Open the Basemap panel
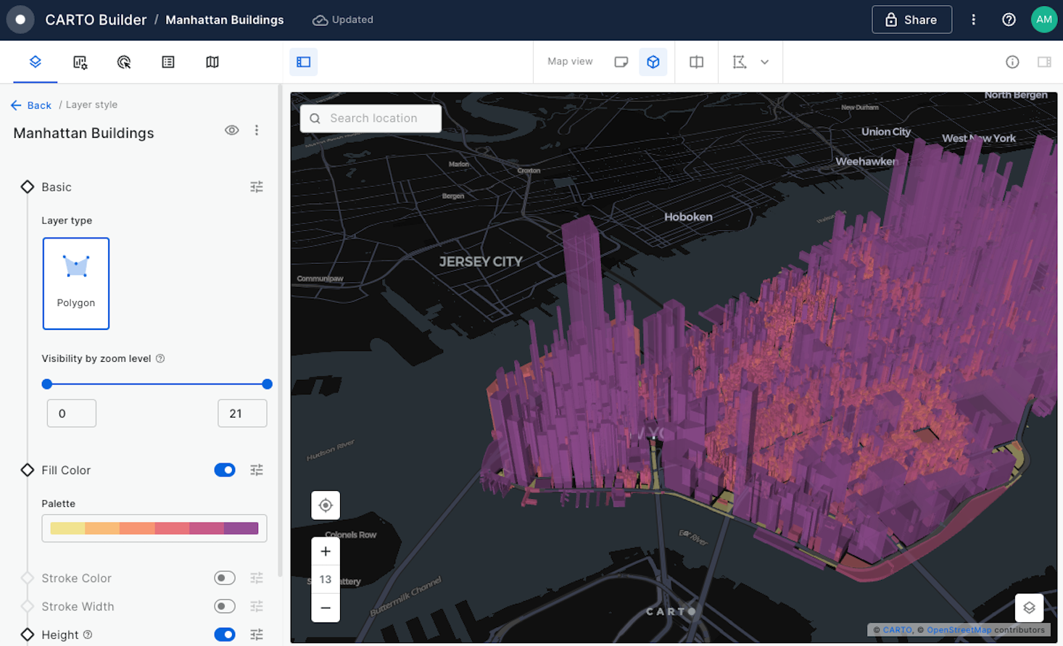 pos(211,62)
